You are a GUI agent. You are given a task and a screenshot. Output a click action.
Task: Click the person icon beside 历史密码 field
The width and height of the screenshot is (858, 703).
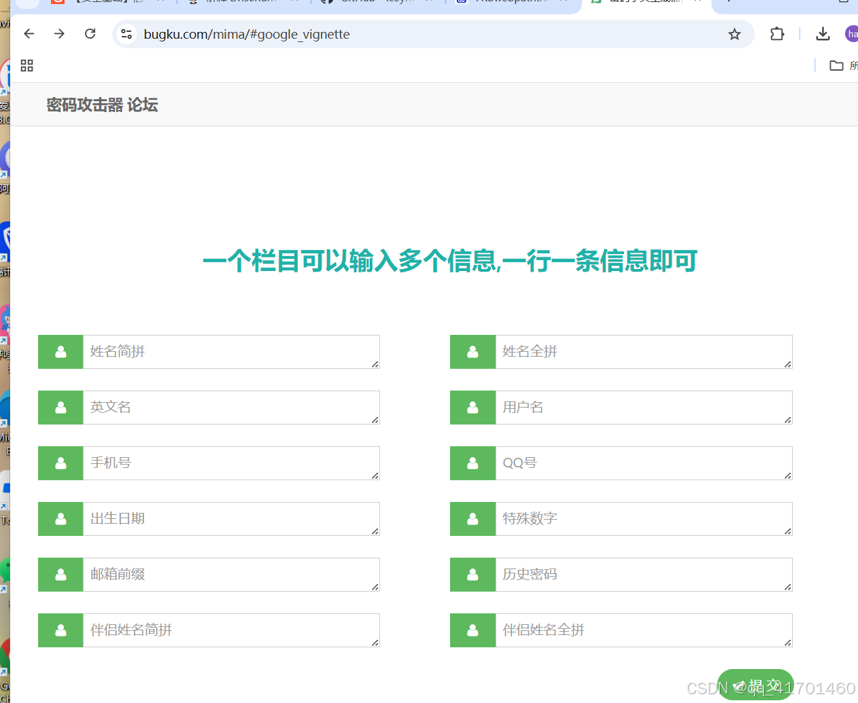(x=472, y=574)
